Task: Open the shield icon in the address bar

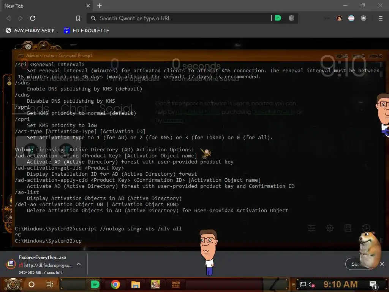Action: [x=291, y=18]
